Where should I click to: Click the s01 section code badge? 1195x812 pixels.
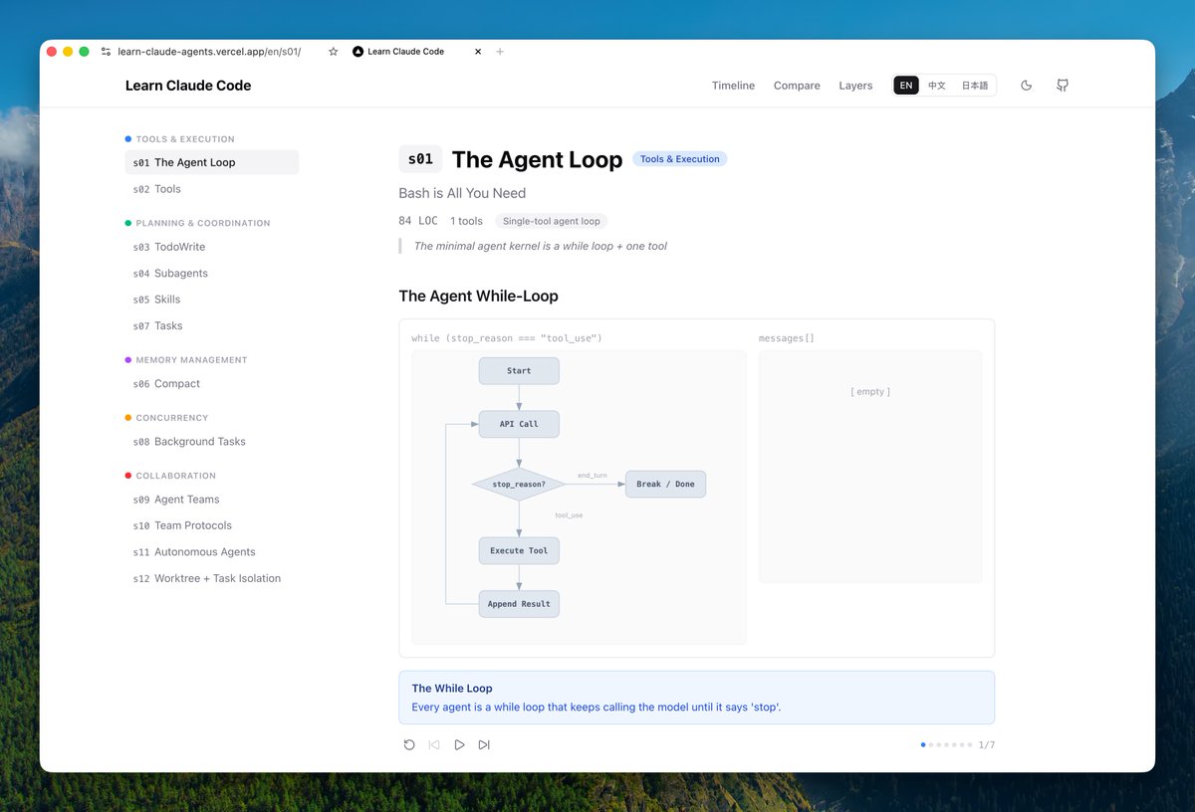point(420,159)
